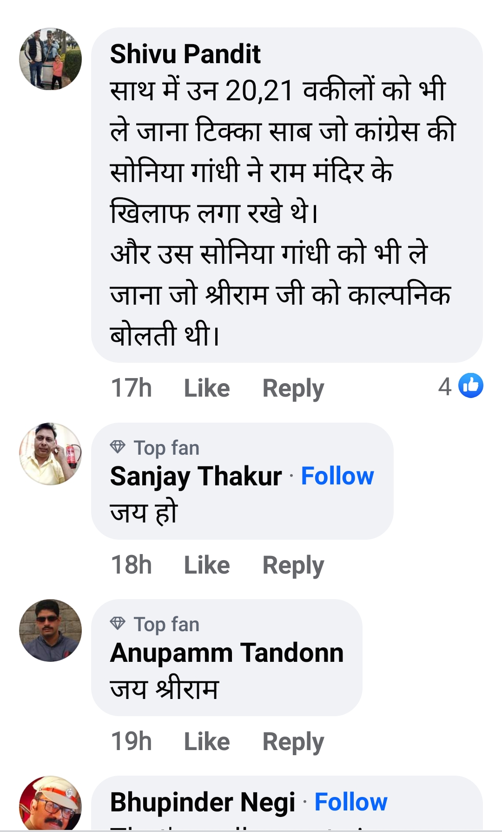Reply to Shivu Pandit's comment
The height and width of the screenshot is (836, 502).
[x=293, y=388]
